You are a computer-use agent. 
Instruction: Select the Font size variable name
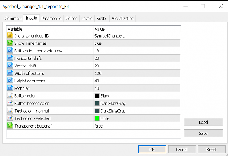click(x=22, y=89)
